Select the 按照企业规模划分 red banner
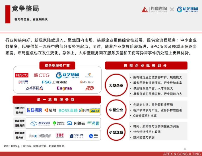202x156 pixels. tap(146, 65)
